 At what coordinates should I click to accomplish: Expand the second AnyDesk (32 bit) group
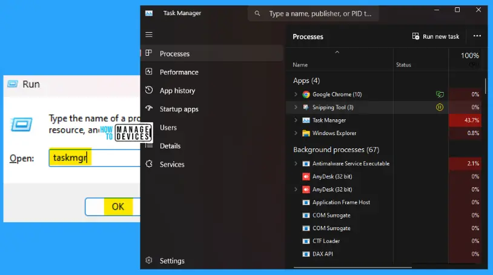pyautogui.click(x=296, y=189)
